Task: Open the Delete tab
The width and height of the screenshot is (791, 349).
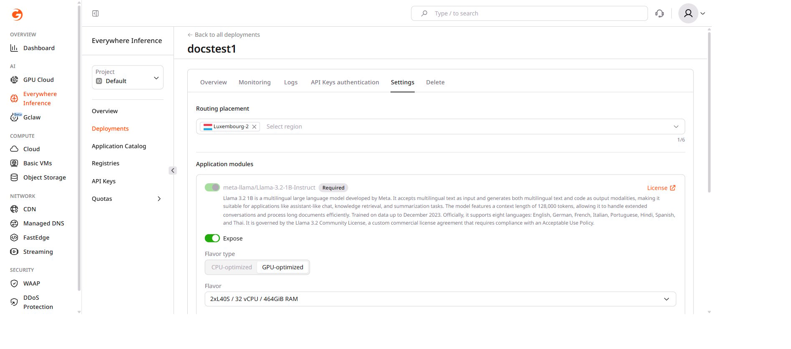Action: pyautogui.click(x=435, y=82)
